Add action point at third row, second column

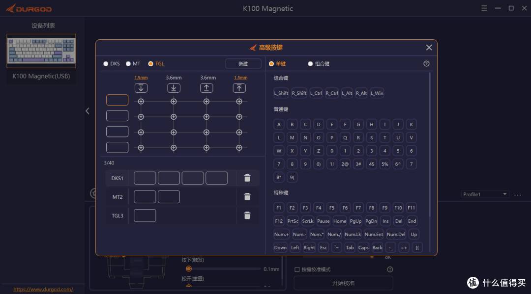click(174, 133)
